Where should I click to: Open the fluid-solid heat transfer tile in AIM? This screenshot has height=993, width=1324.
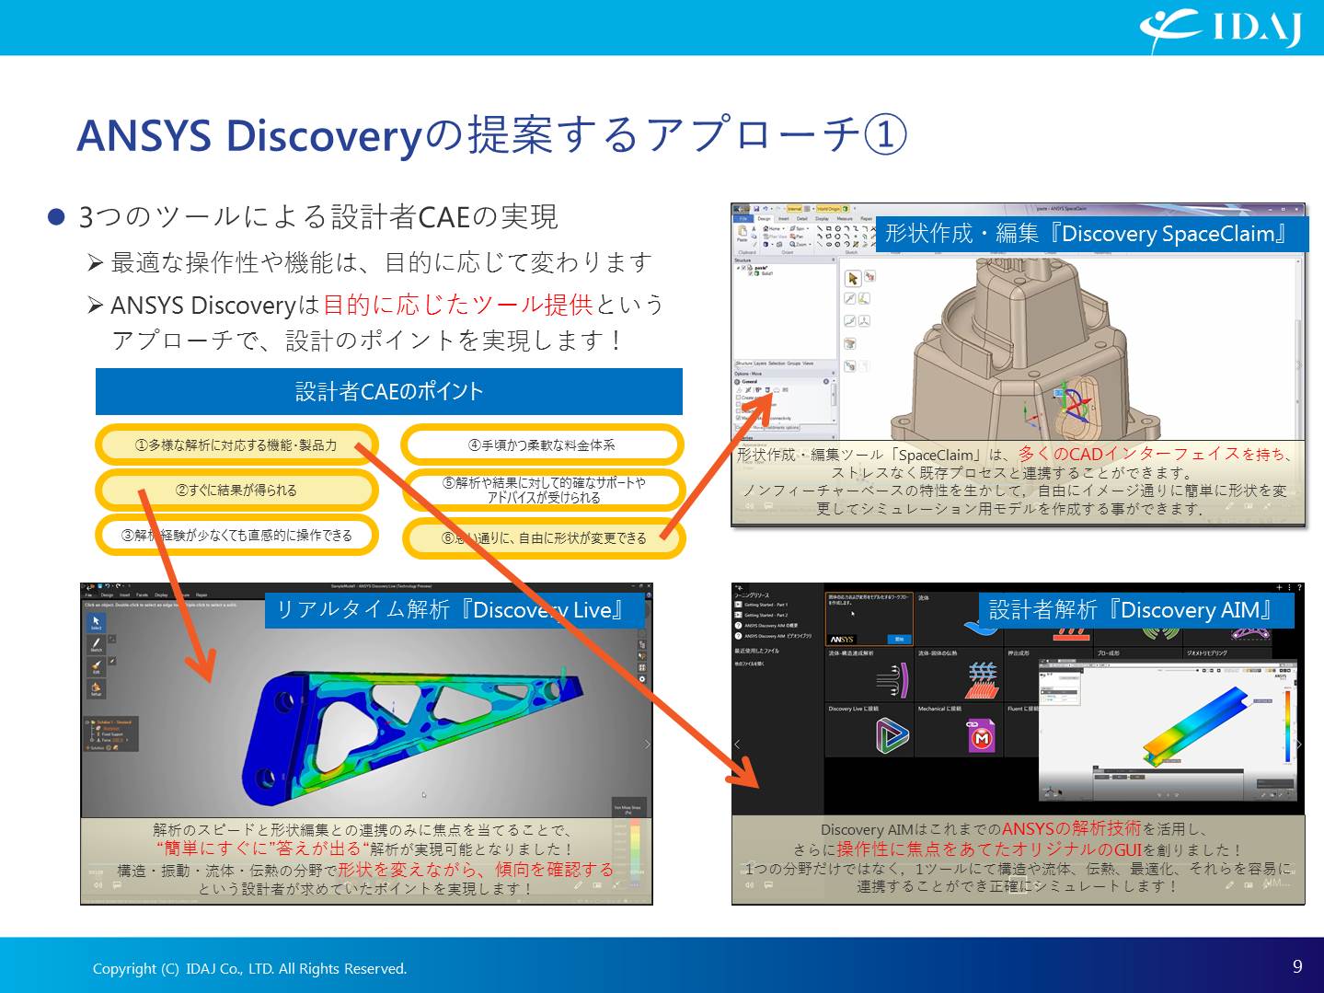[x=959, y=675]
